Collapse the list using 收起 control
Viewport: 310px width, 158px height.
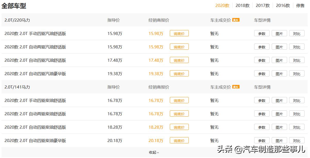coord(154,152)
